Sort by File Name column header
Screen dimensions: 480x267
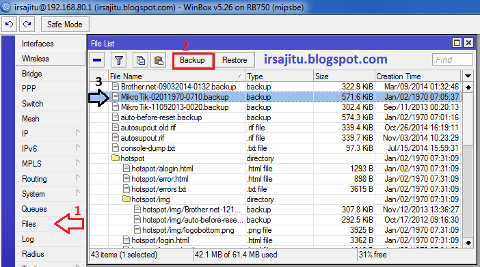(x=176, y=76)
